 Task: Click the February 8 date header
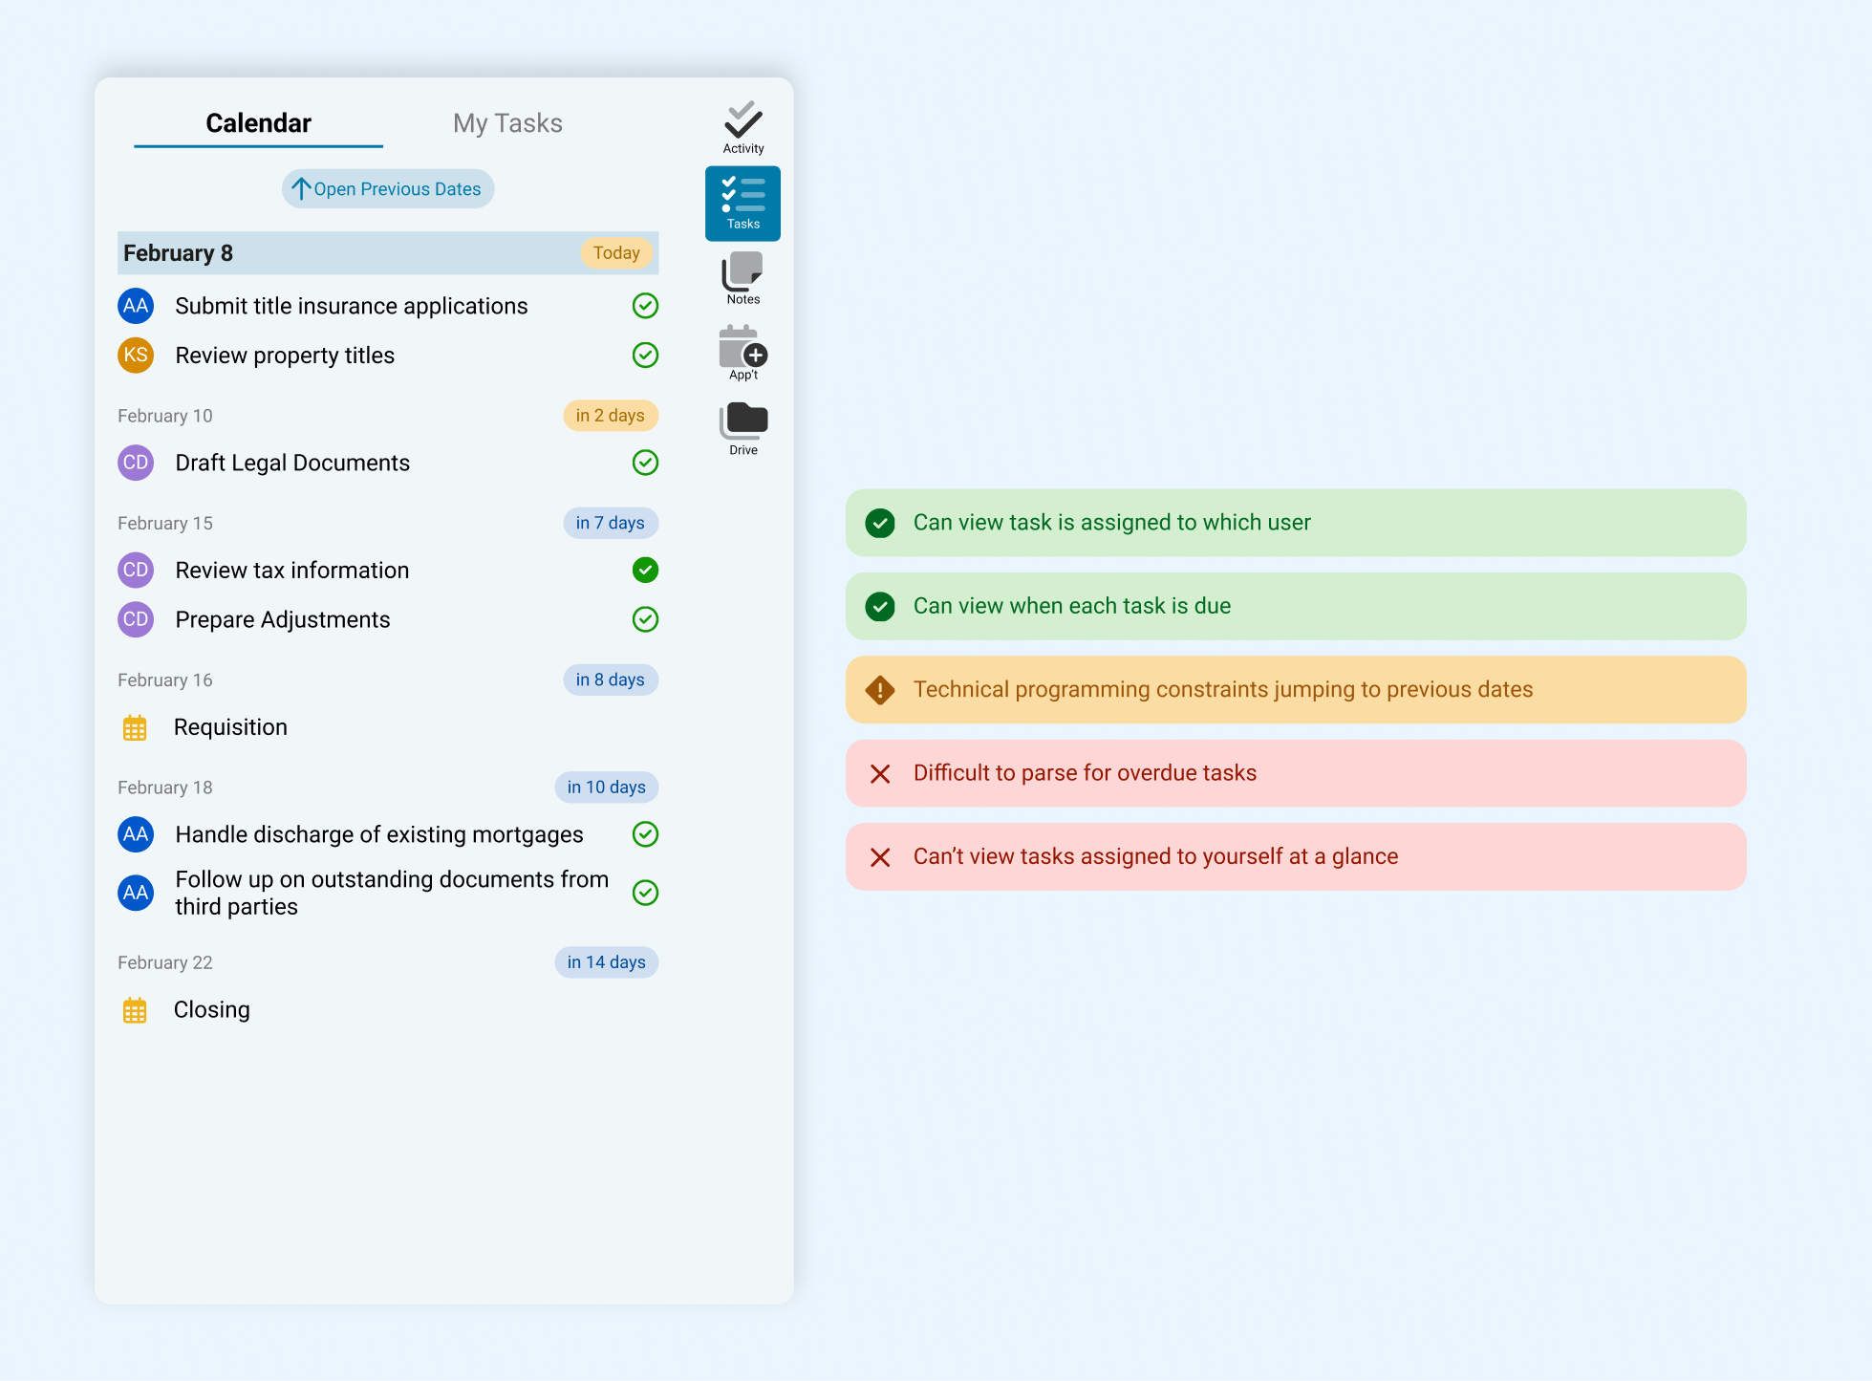point(178,253)
